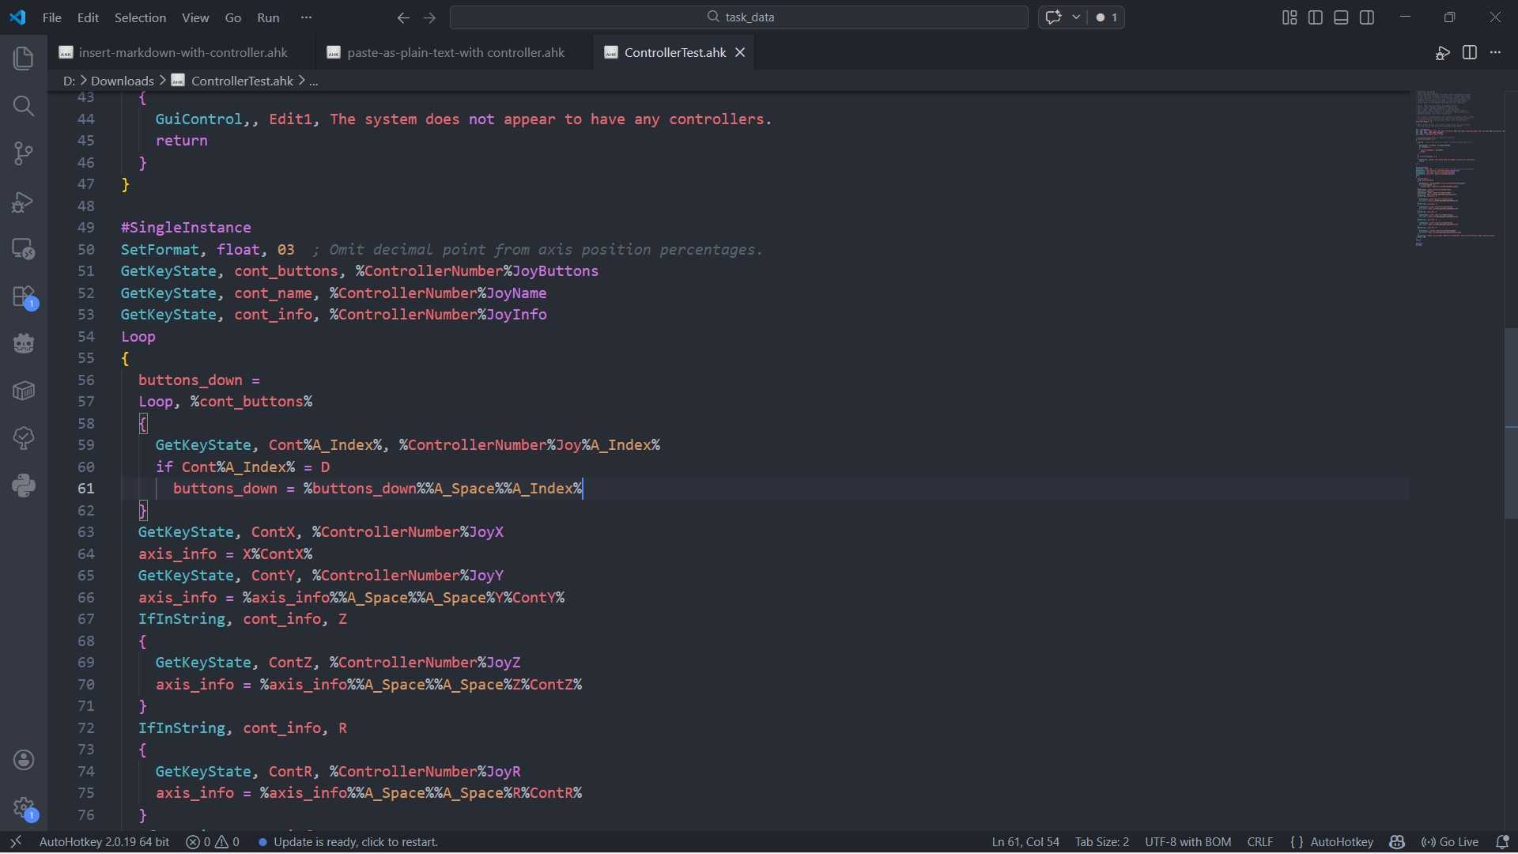
Task: Click the task_data command center search box
Action: 739,17
